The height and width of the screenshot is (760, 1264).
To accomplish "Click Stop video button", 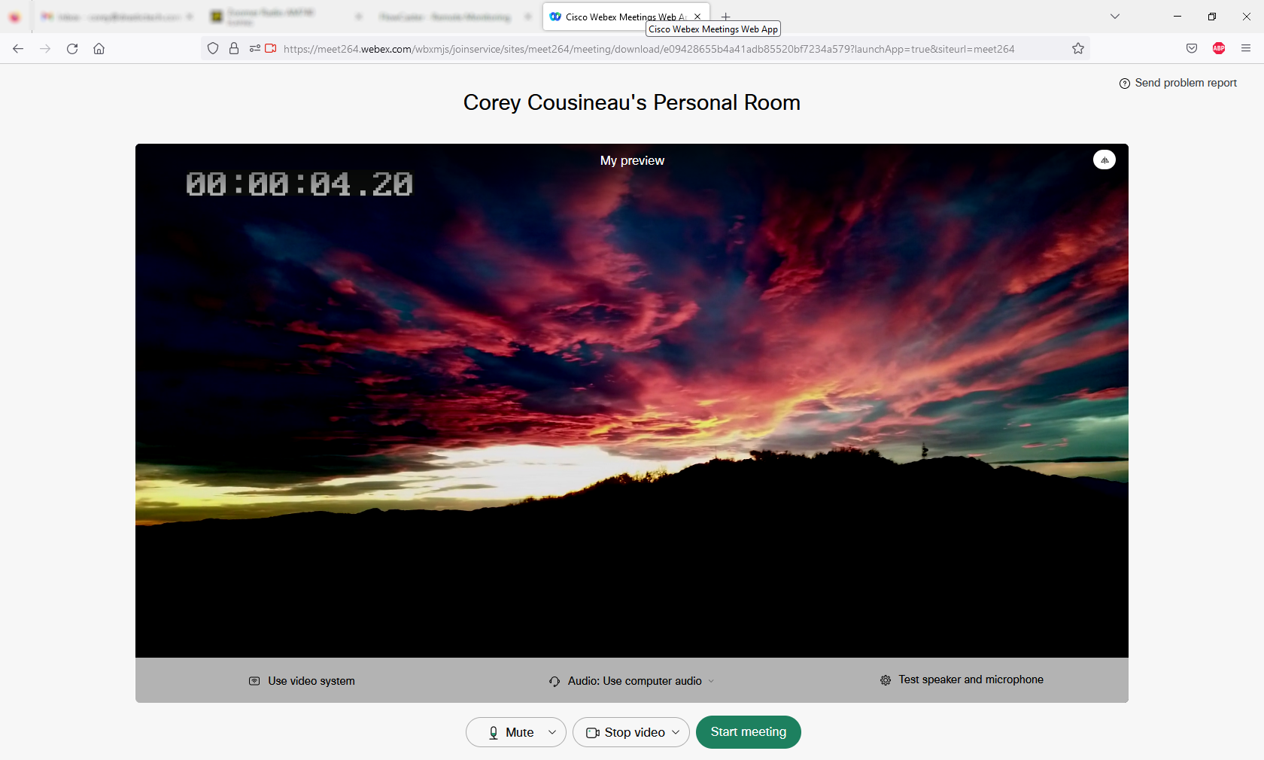I will (x=626, y=732).
